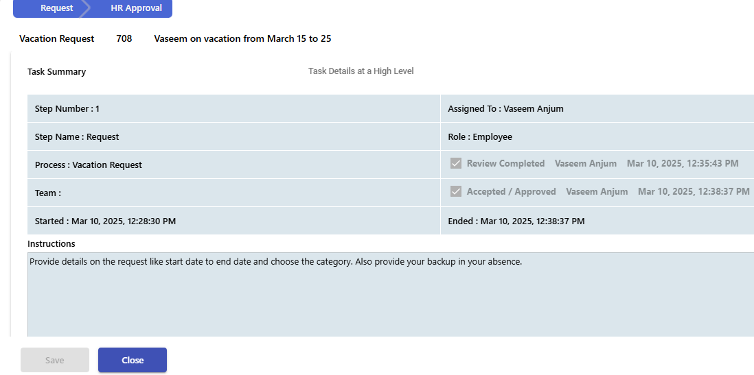Click the Step Number : 1 cell

tap(233, 108)
